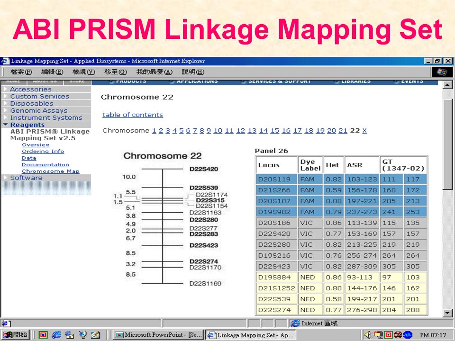This screenshot has height=341, width=455.
Task: Click the D19S902 locus cell
Action: coord(276,212)
